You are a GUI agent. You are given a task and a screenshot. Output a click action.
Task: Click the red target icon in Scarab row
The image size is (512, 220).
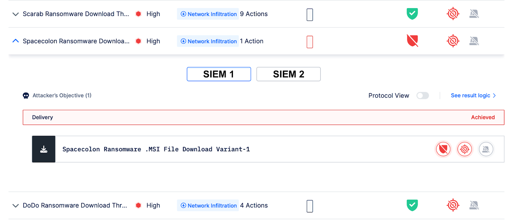[x=453, y=14]
